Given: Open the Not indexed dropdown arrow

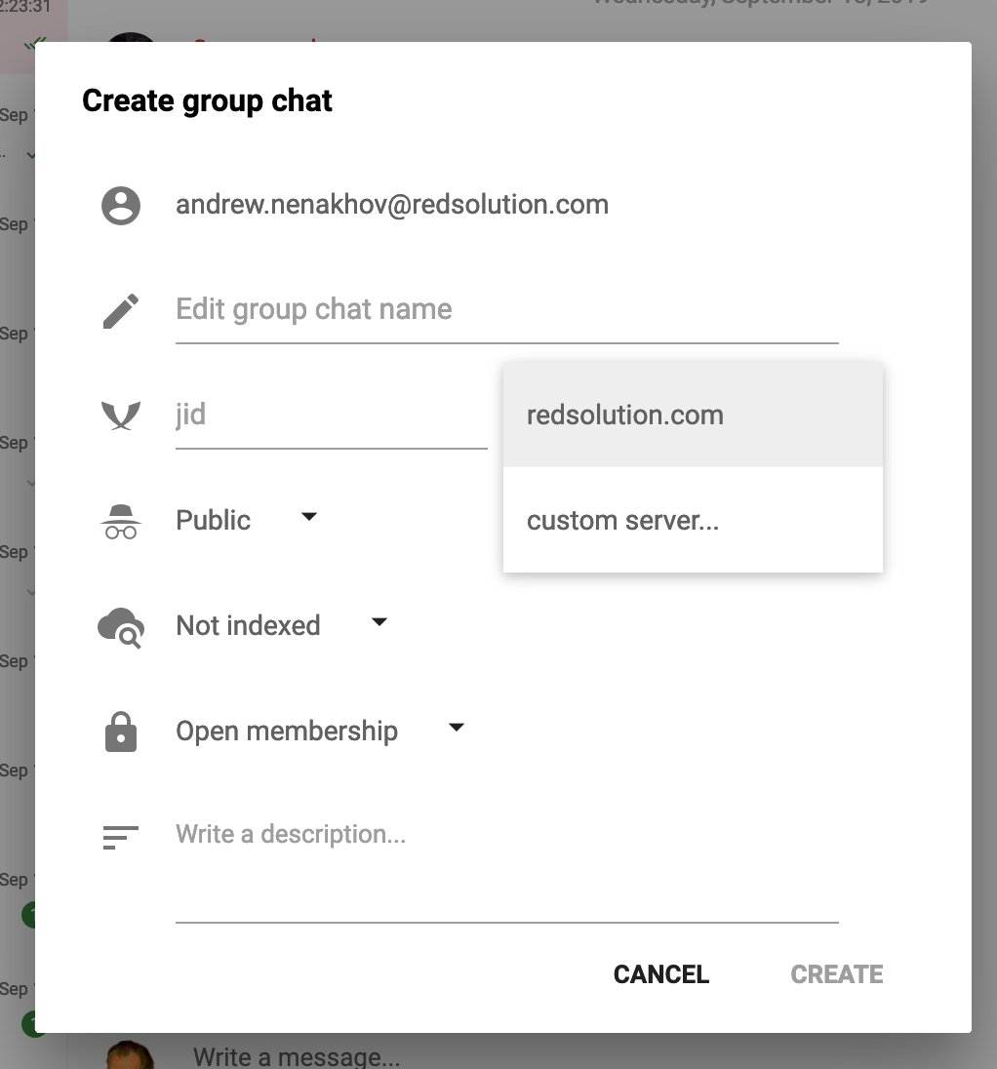Looking at the screenshot, I should (x=379, y=622).
